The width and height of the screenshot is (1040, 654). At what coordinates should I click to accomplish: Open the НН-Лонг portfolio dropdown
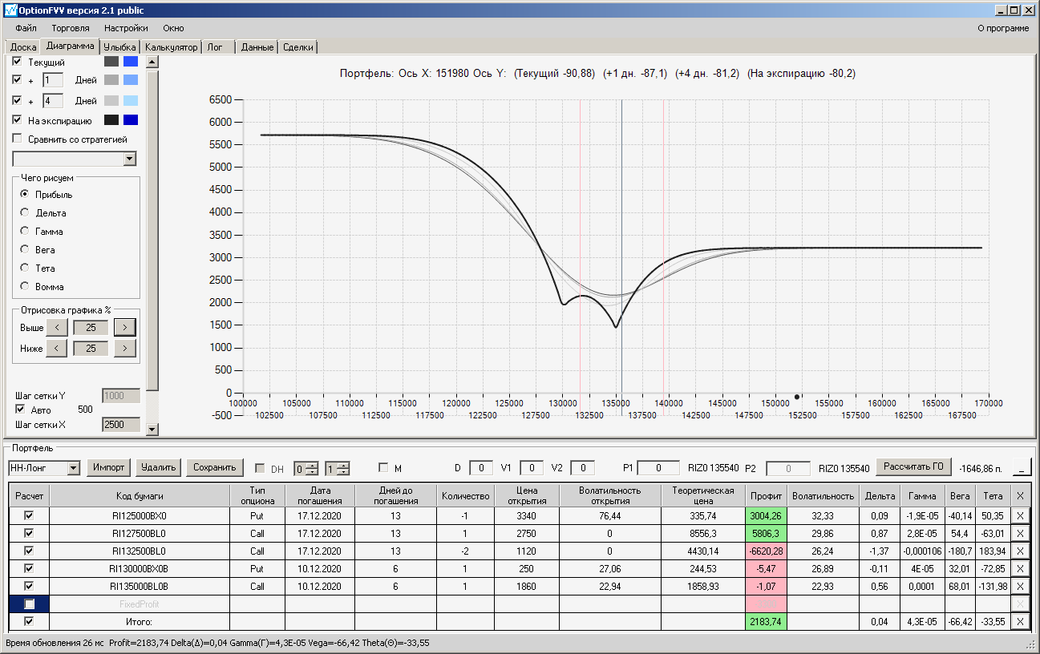tap(74, 468)
